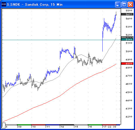The height and width of the screenshot is (130, 135).
Task: Click the 09 date label on time axis
Action: (20, 127)
